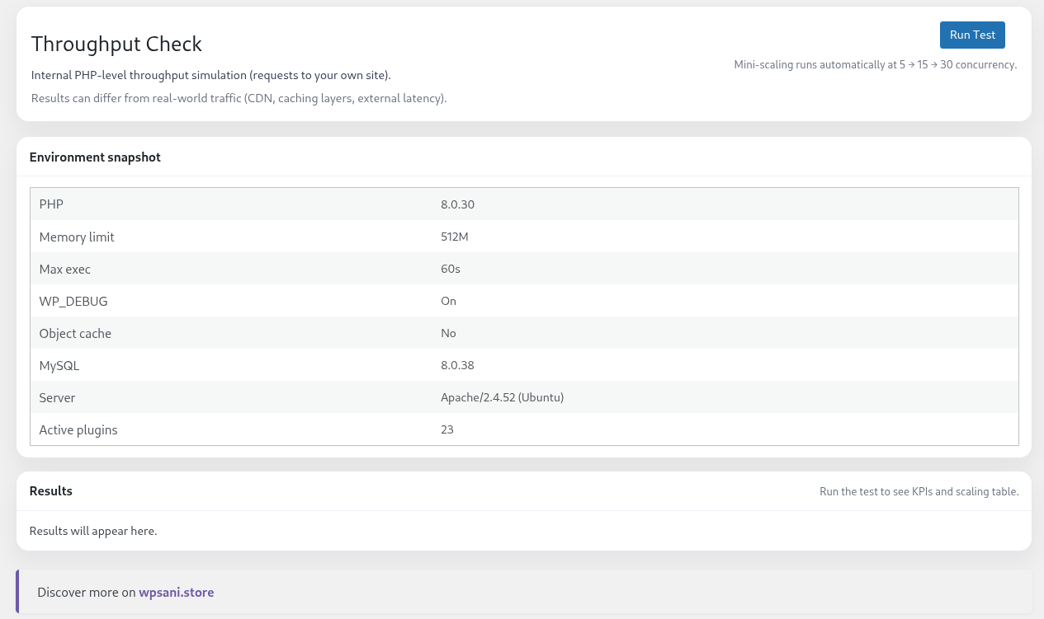Click the Results section heading
Image resolution: width=1044 pixels, height=619 pixels.
pos(51,491)
